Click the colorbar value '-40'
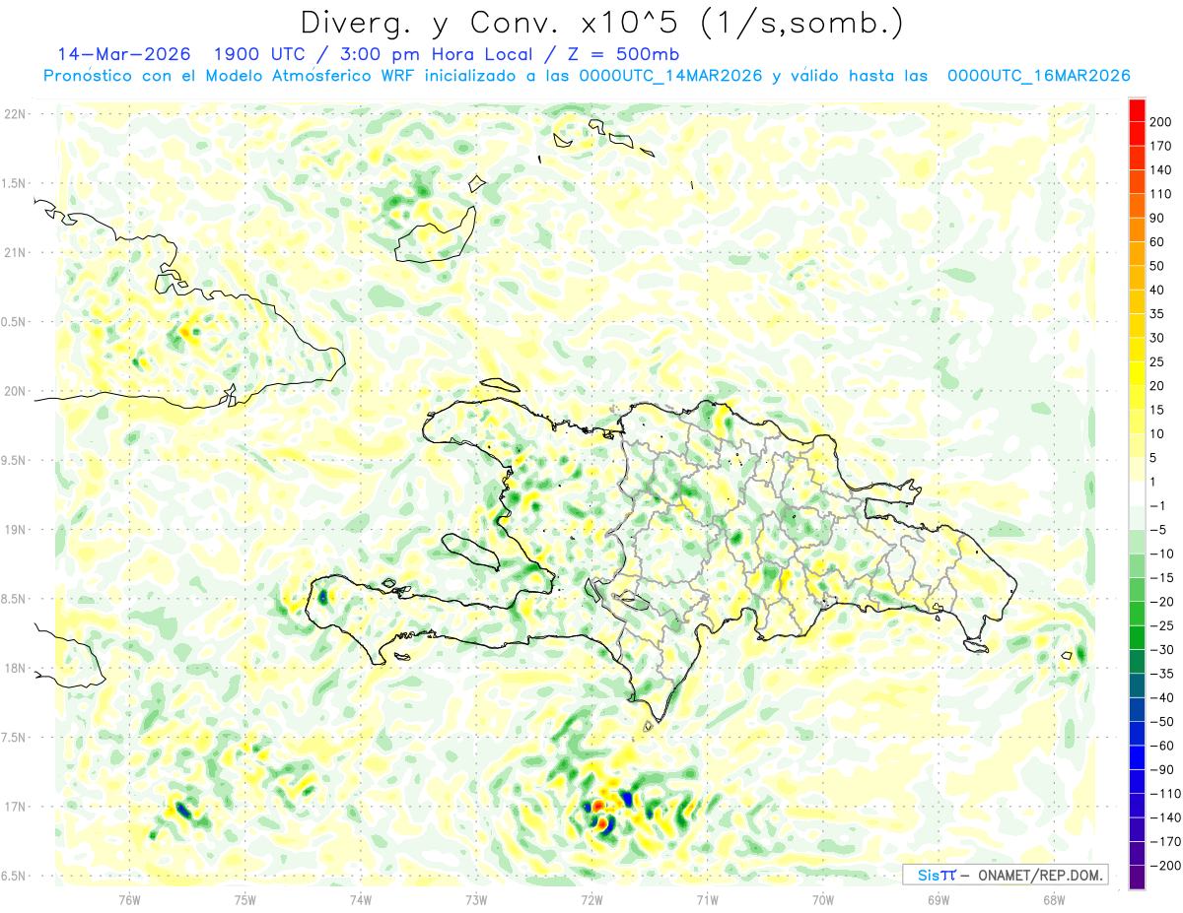The image size is (1183, 913). coord(1161,697)
